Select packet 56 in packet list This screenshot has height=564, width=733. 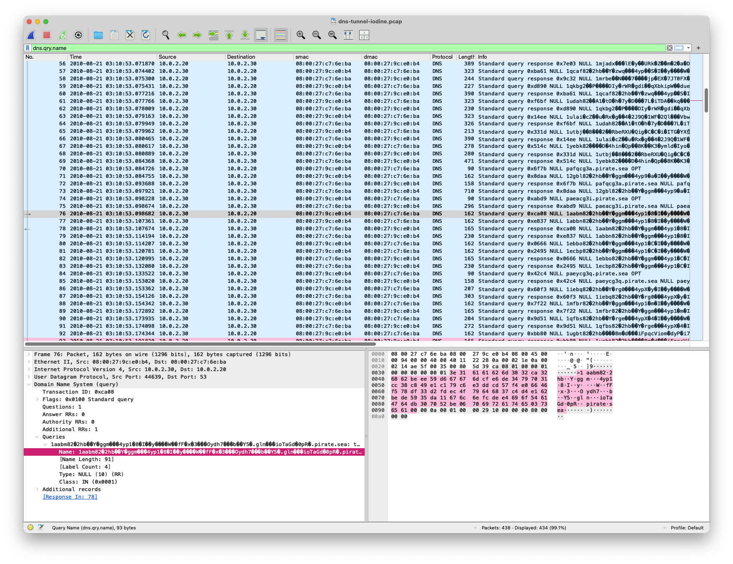357,64
